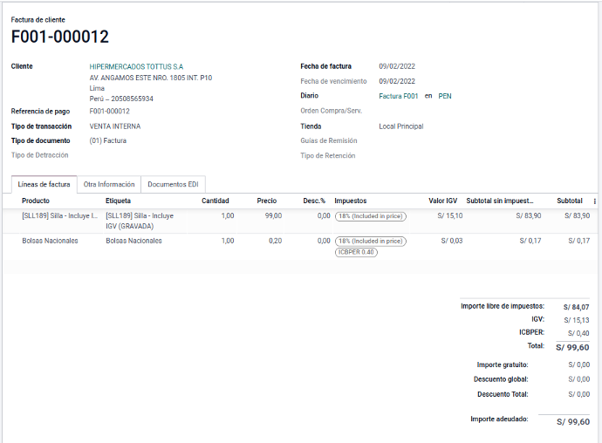Click the PEN currency link

[445, 96]
